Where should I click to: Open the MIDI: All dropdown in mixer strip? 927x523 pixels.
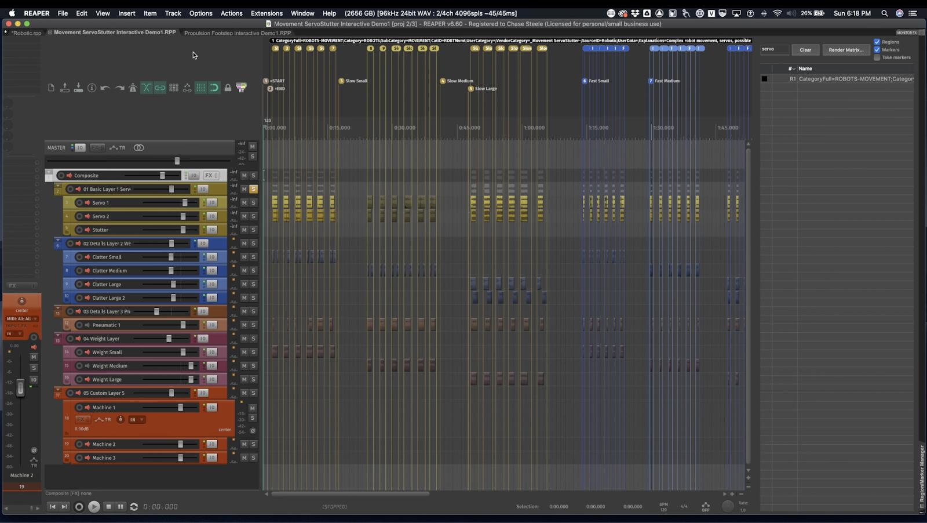22,319
